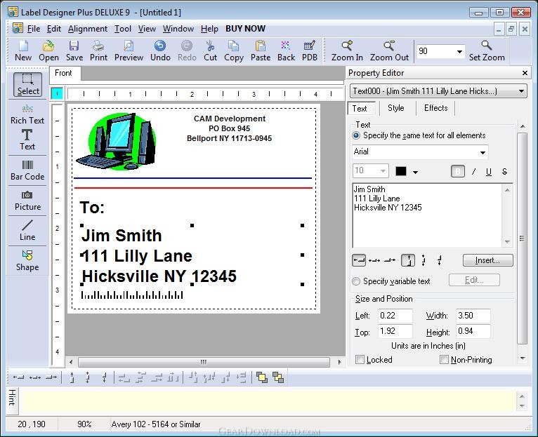Click Bring to Front icon in bottom toolbar
Viewport: 538px width, 437px height.
point(262,377)
